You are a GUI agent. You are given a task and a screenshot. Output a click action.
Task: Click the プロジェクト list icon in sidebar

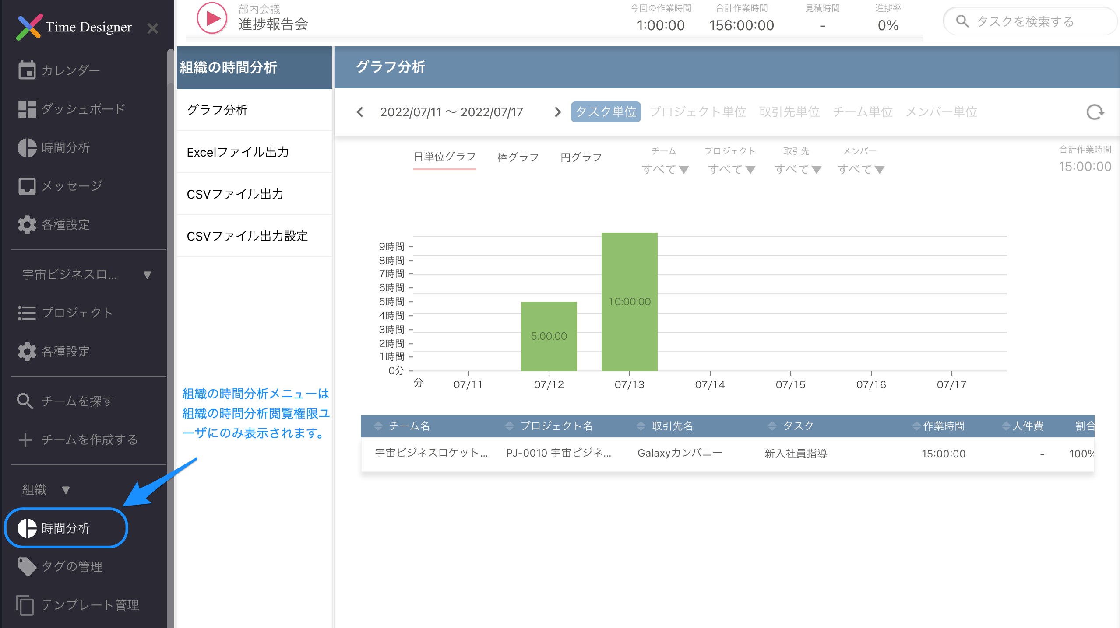27,313
